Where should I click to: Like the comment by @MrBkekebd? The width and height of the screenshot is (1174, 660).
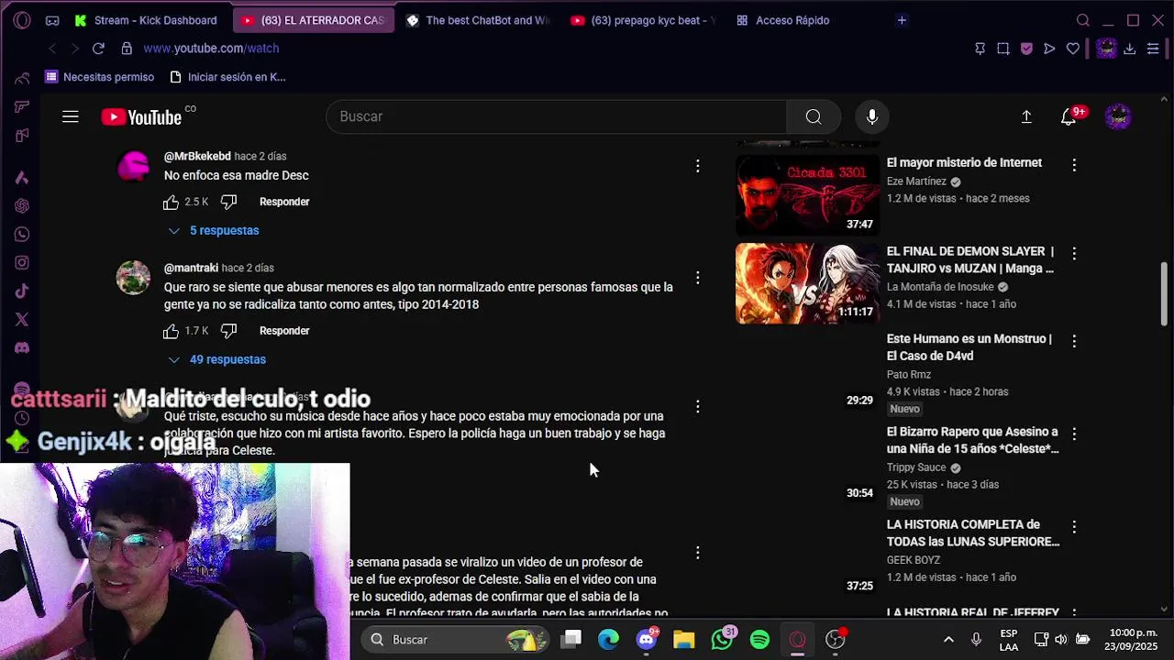click(x=172, y=202)
